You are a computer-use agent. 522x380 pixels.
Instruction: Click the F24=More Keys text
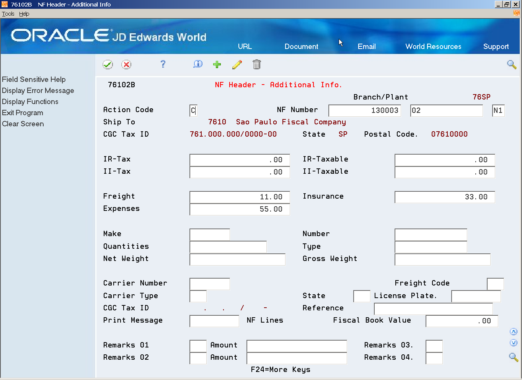point(281,370)
